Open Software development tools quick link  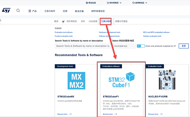click(x=109, y=36)
